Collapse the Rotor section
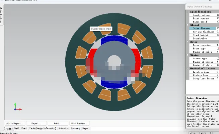The image size is (219, 134). click(x=188, y=42)
